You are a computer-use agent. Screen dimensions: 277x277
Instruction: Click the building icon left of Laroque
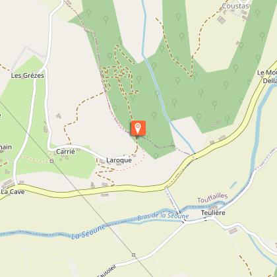(102, 162)
